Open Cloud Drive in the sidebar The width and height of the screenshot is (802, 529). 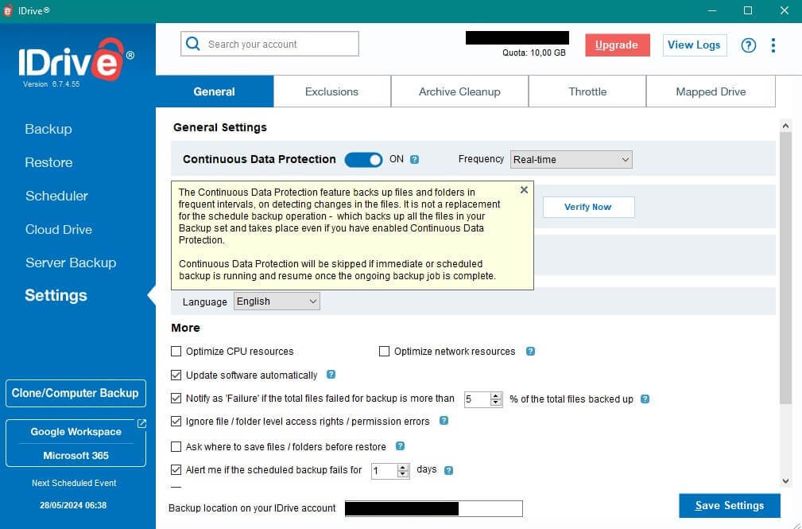click(59, 229)
